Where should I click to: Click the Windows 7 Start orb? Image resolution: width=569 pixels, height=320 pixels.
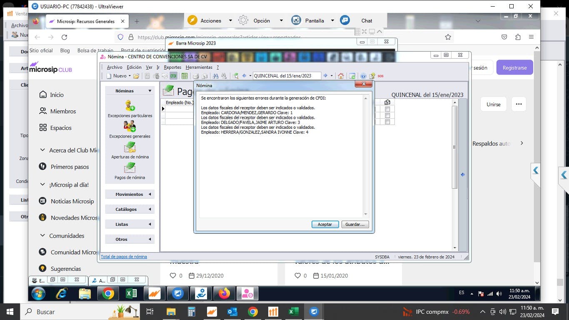click(38, 294)
